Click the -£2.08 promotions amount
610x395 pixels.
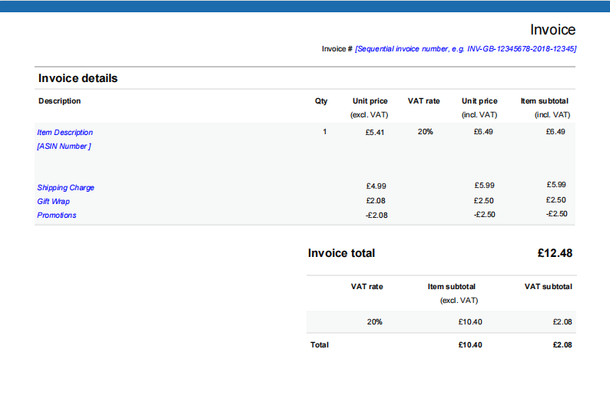[376, 216]
